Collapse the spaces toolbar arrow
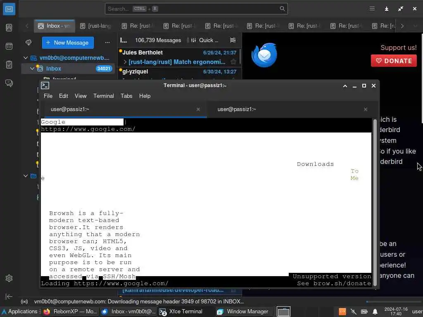Image resolution: width=423 pixels, height=317 pixels. (x=9, y=296)
